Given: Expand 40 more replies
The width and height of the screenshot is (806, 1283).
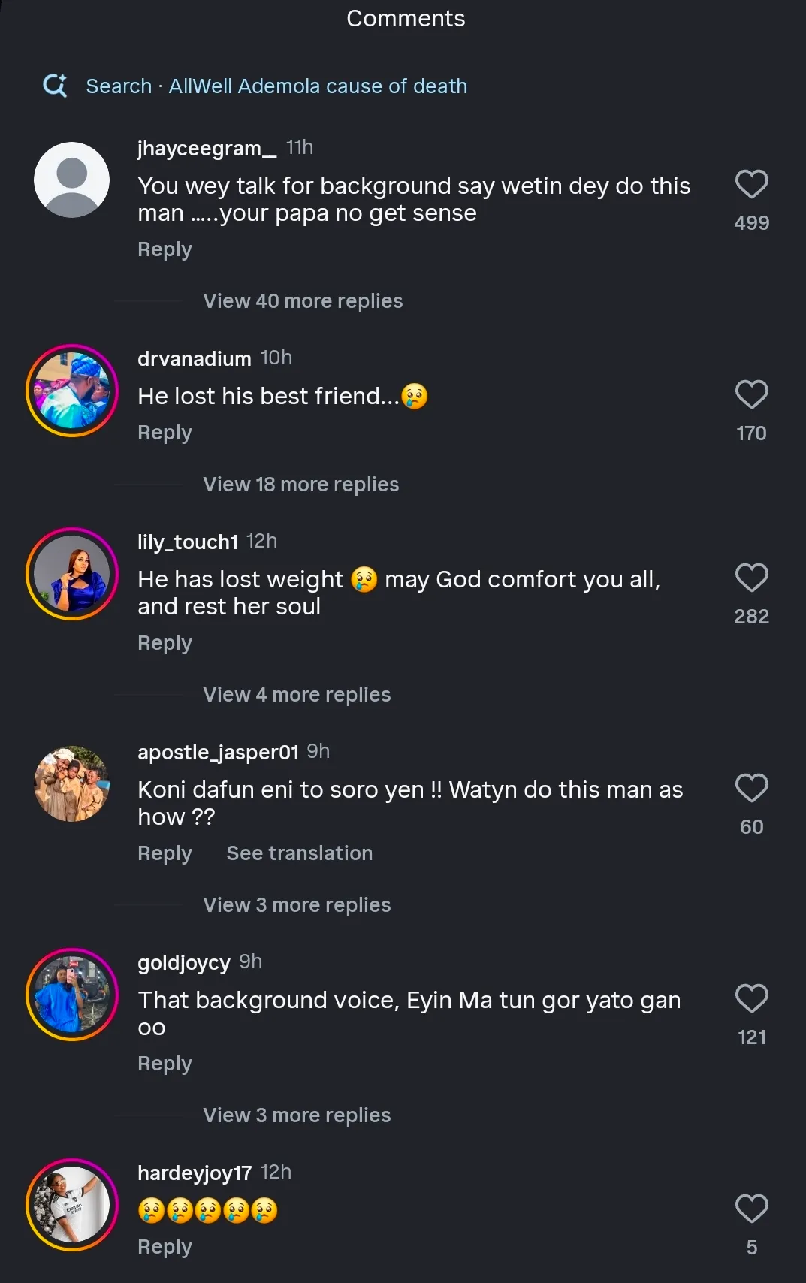Looking at the screenshot, I should (x=303, y=301).
